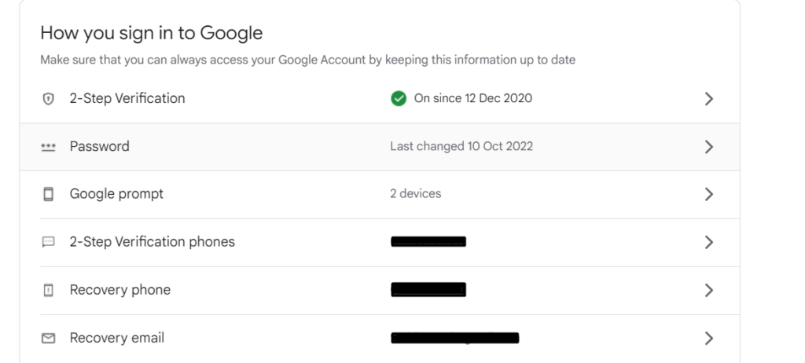This screenshot has height=363, width=805.
Task: Click the Recovery phone row chevron
Action: (708, 290)
